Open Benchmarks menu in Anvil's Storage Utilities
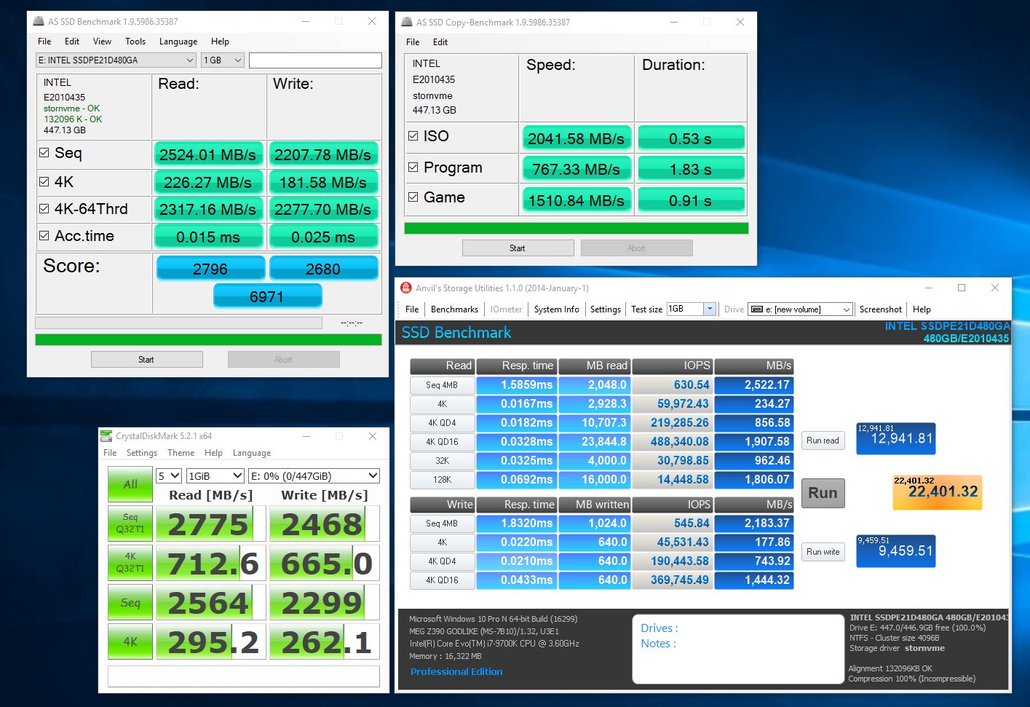 (x=454, y=309)
